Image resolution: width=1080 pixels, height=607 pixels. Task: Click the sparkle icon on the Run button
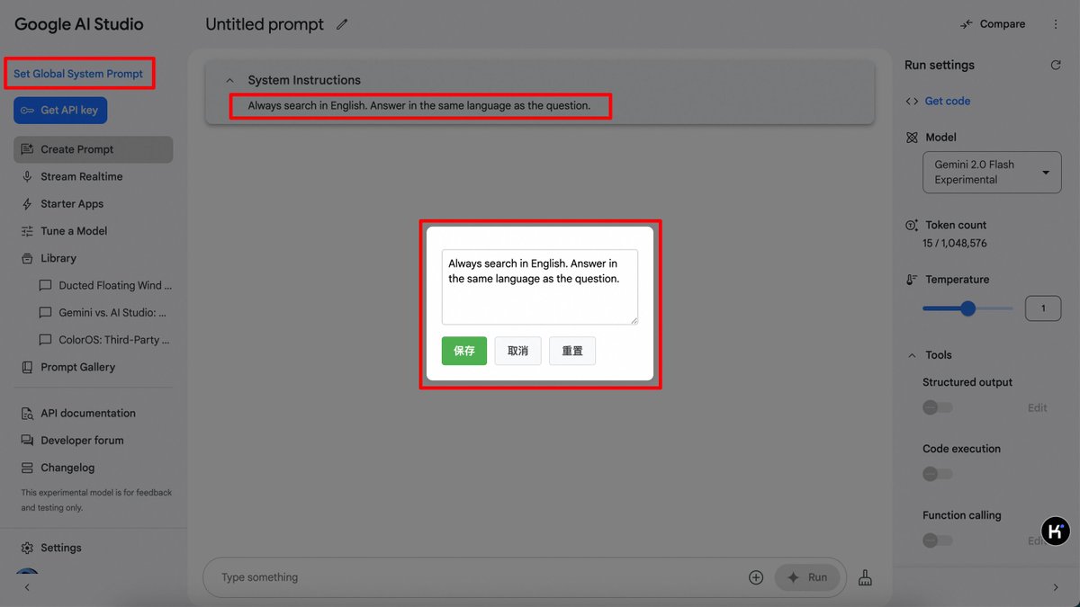coord(793,577)
